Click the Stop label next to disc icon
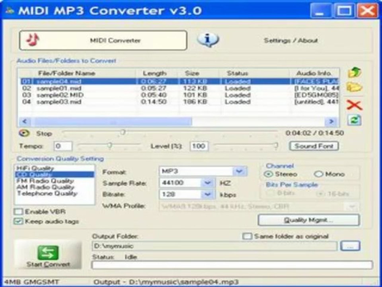Screen dimensions: 382x287 (x=44, y=134)
